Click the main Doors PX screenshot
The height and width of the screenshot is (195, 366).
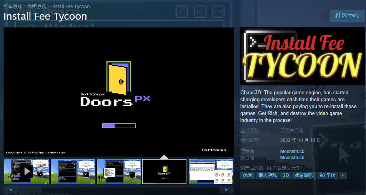pyautogui.click(x=118, y=92)
